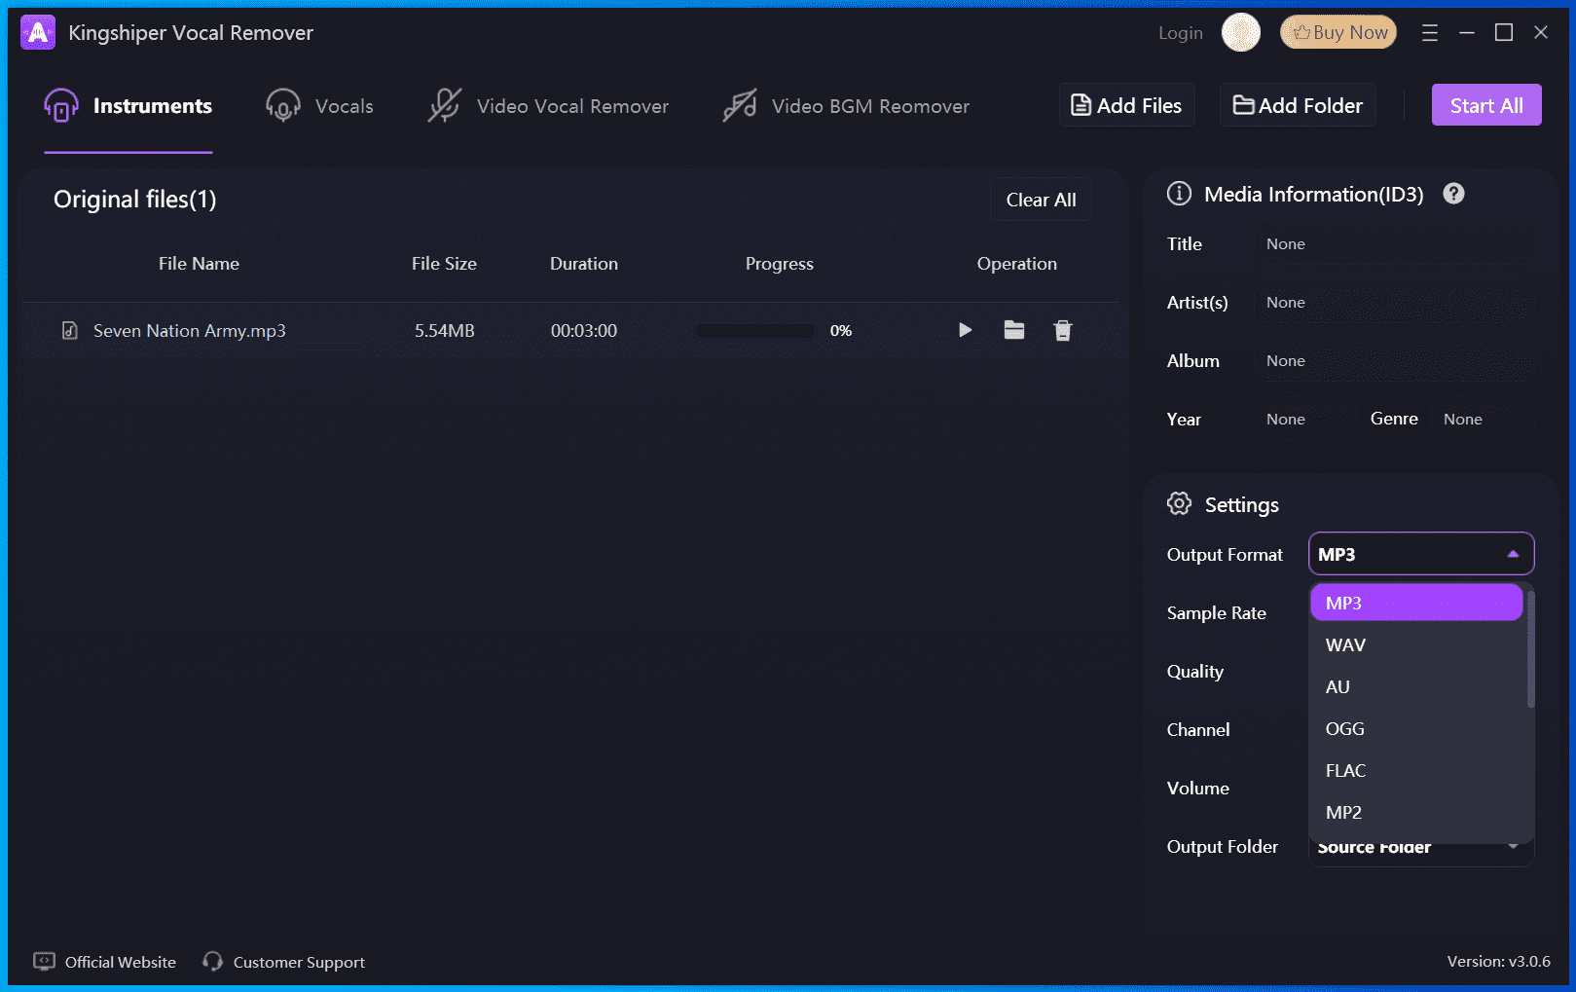The width and height of the screenshot is (1576, 992).
Task: Select the Seven Nation Army.mp3 file name
Action: point(190,331)
